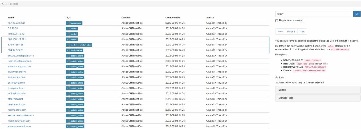Click the minus button in the 185.150.117.221 row
The image size is (361, 129).
67,39
